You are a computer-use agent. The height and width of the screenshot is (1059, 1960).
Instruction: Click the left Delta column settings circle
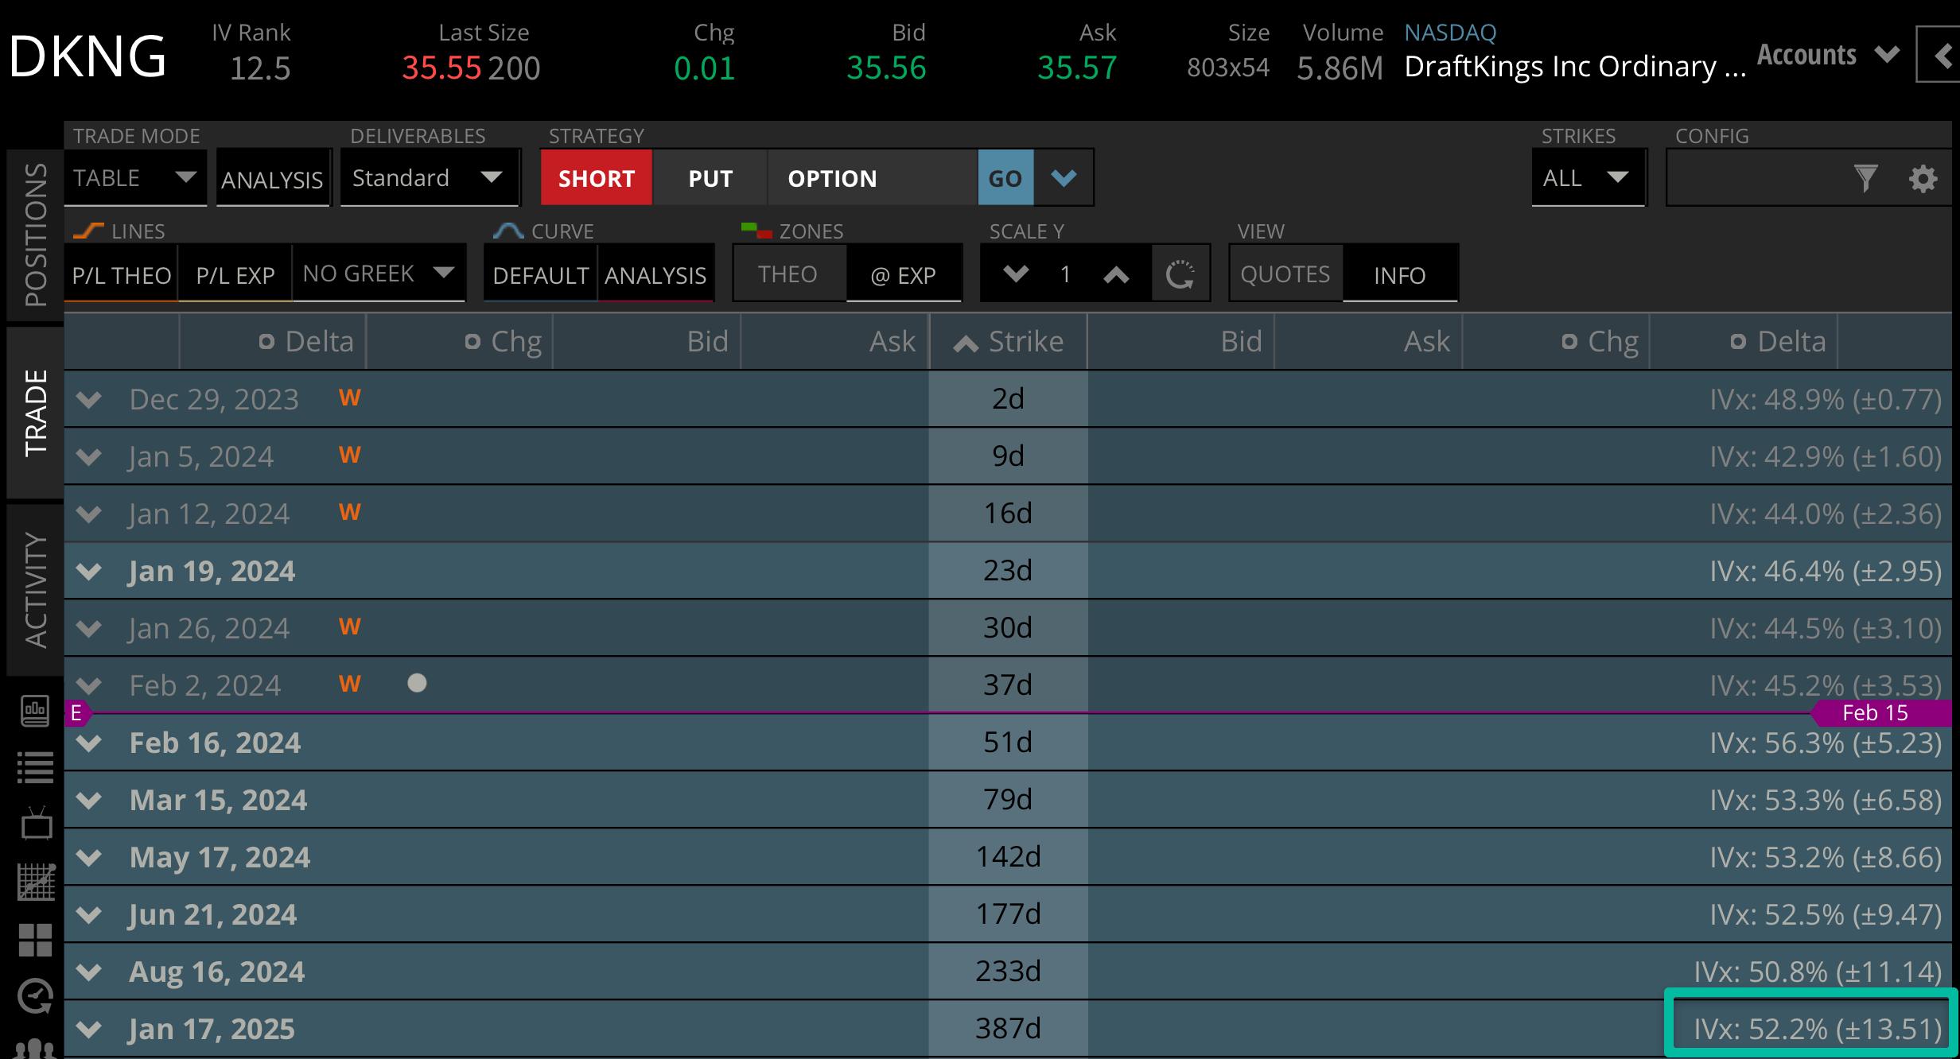(x=266, y=342)
